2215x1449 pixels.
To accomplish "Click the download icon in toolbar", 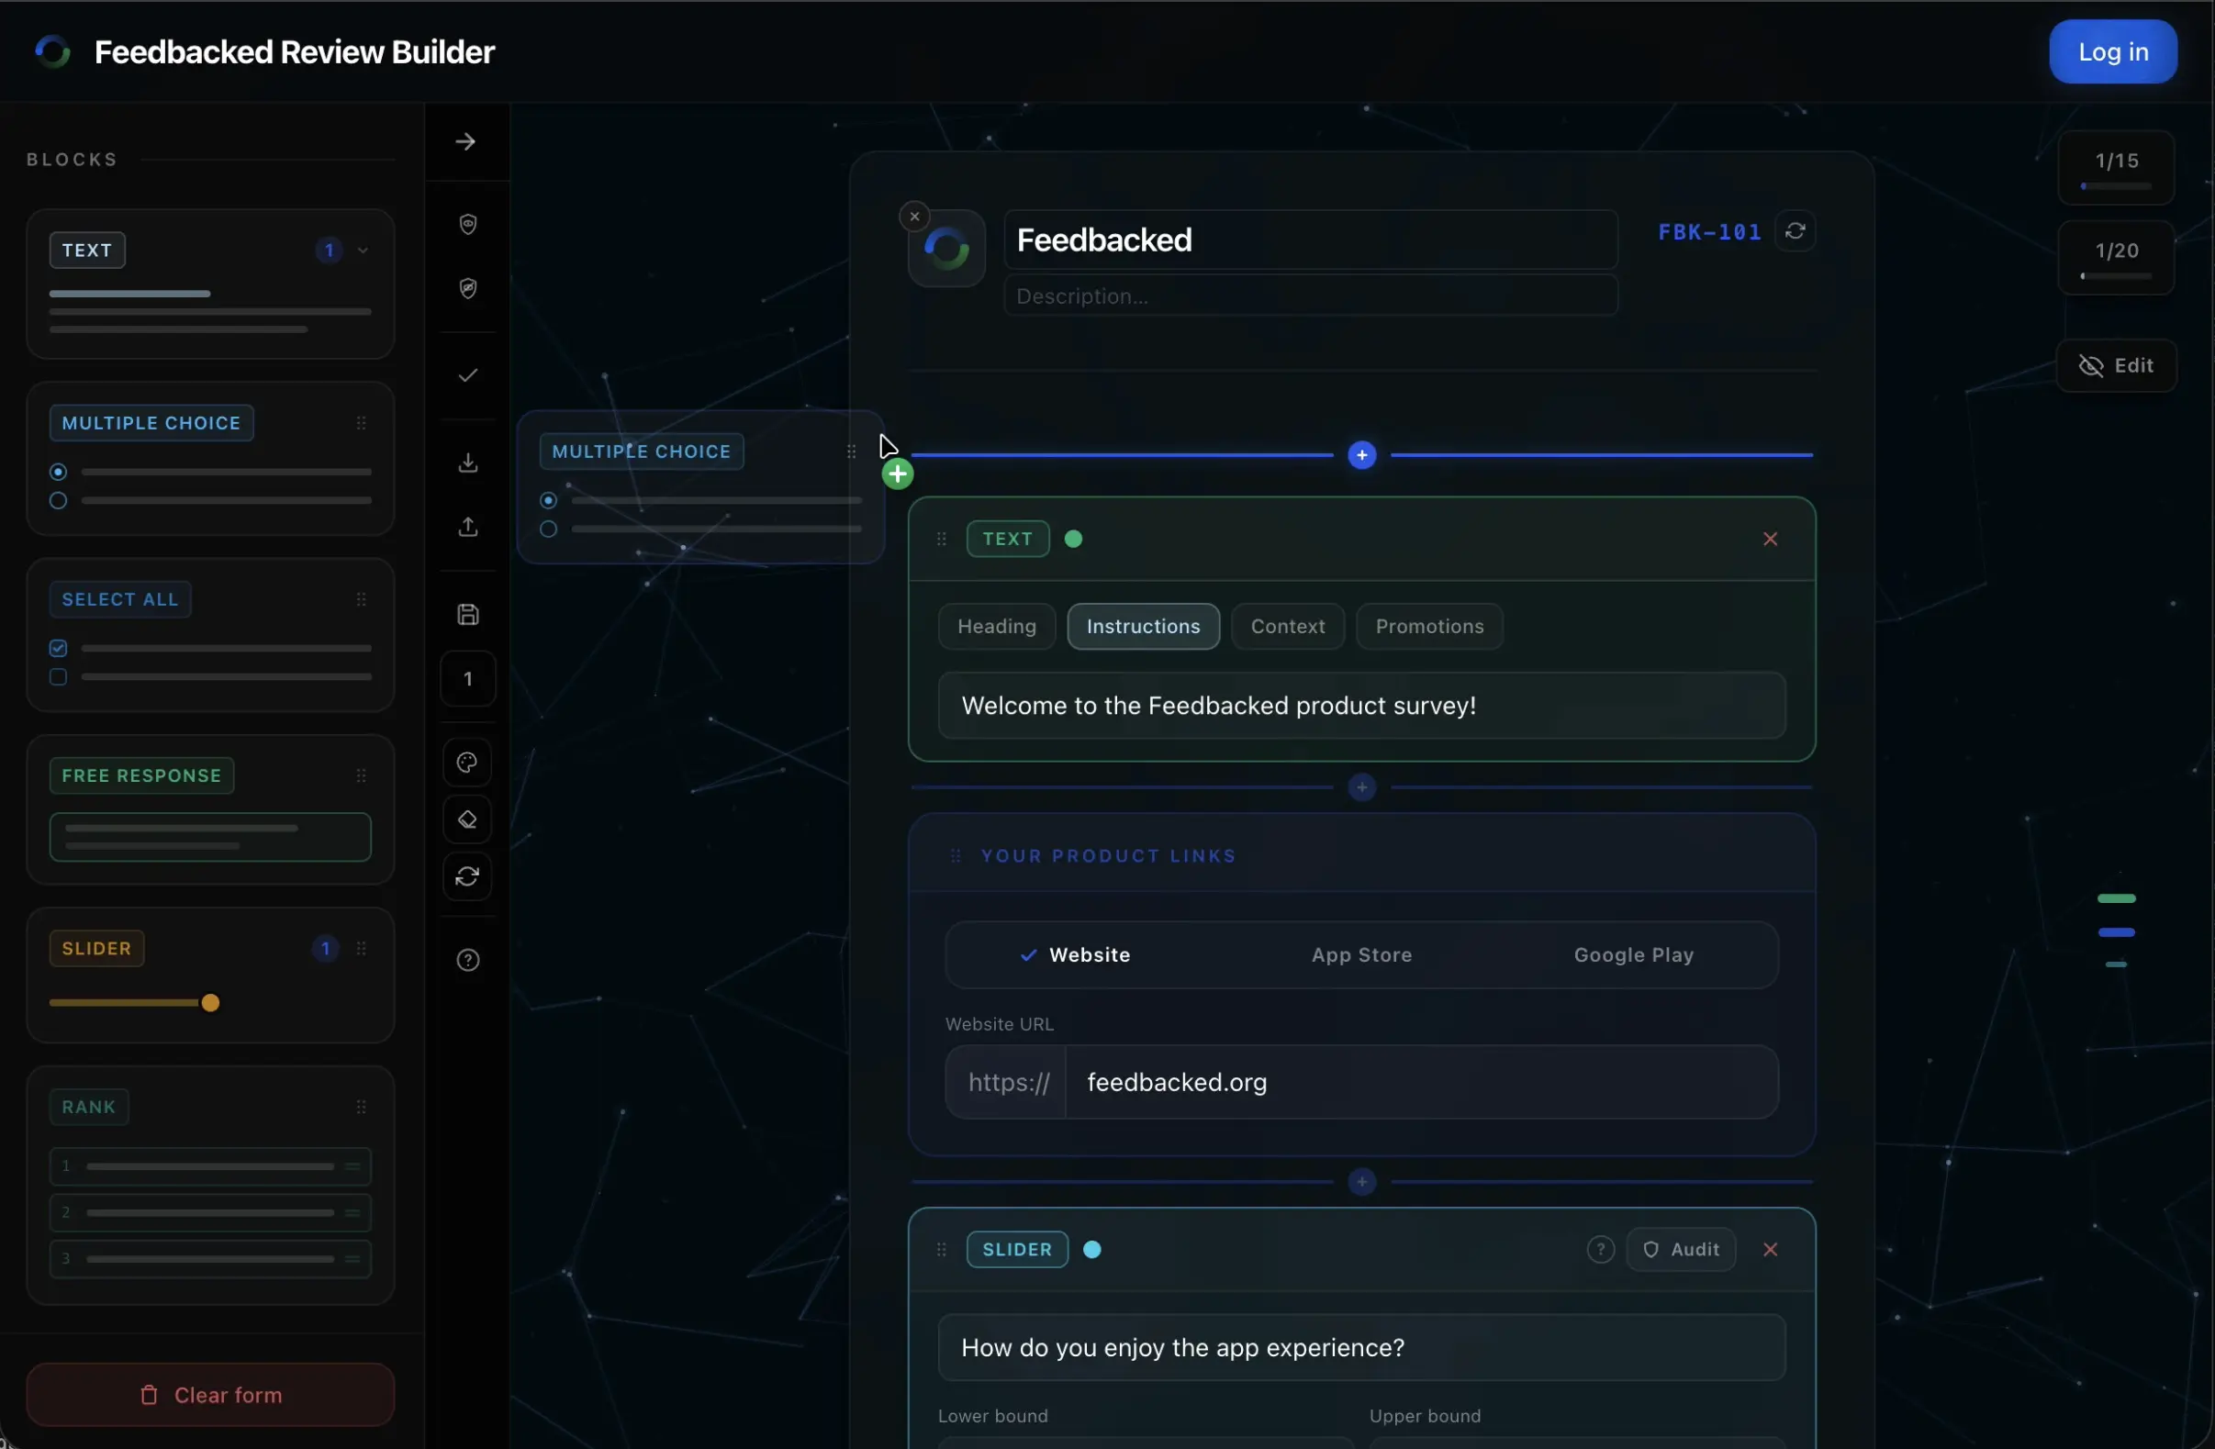I will click(x=468, y=463).
